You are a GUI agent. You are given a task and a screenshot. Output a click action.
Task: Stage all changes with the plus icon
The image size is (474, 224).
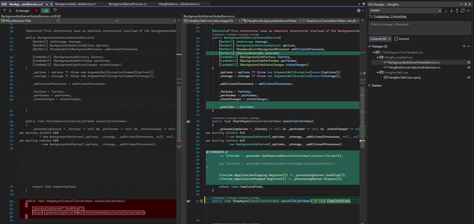(x=464, y=46)
